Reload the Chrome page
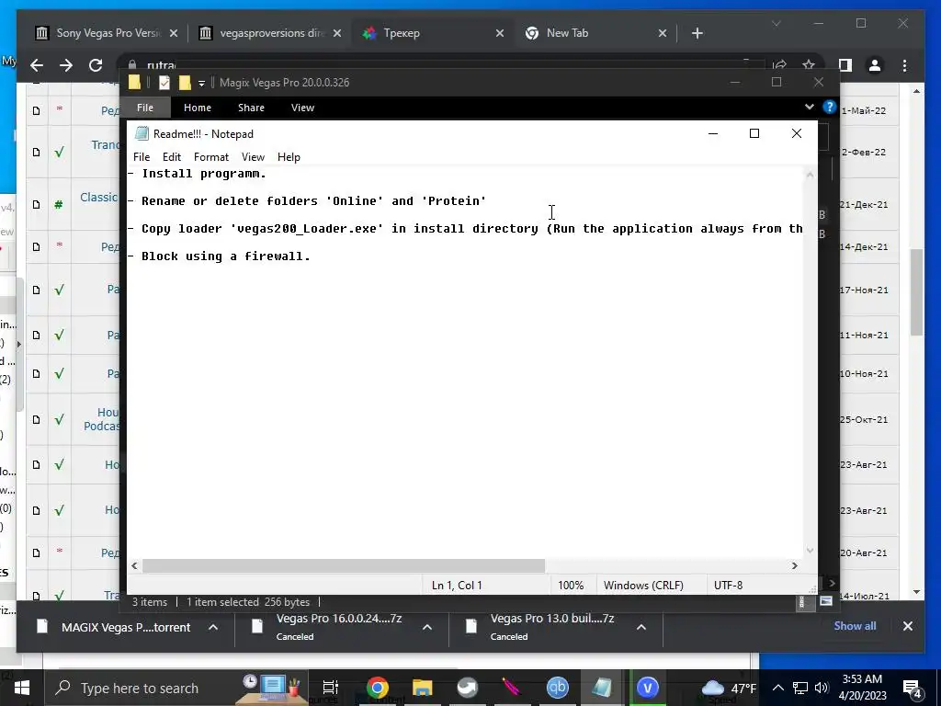The width and height of the screenshot is (941, 706). point(96,65)
